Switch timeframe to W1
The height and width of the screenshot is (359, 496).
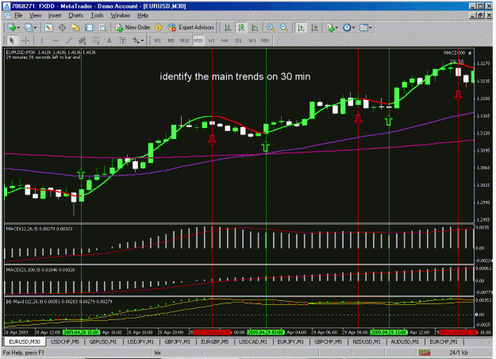coord(252,41)
